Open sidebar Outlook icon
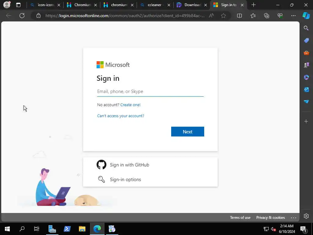The image size is (313, 235). coord(306,89)
